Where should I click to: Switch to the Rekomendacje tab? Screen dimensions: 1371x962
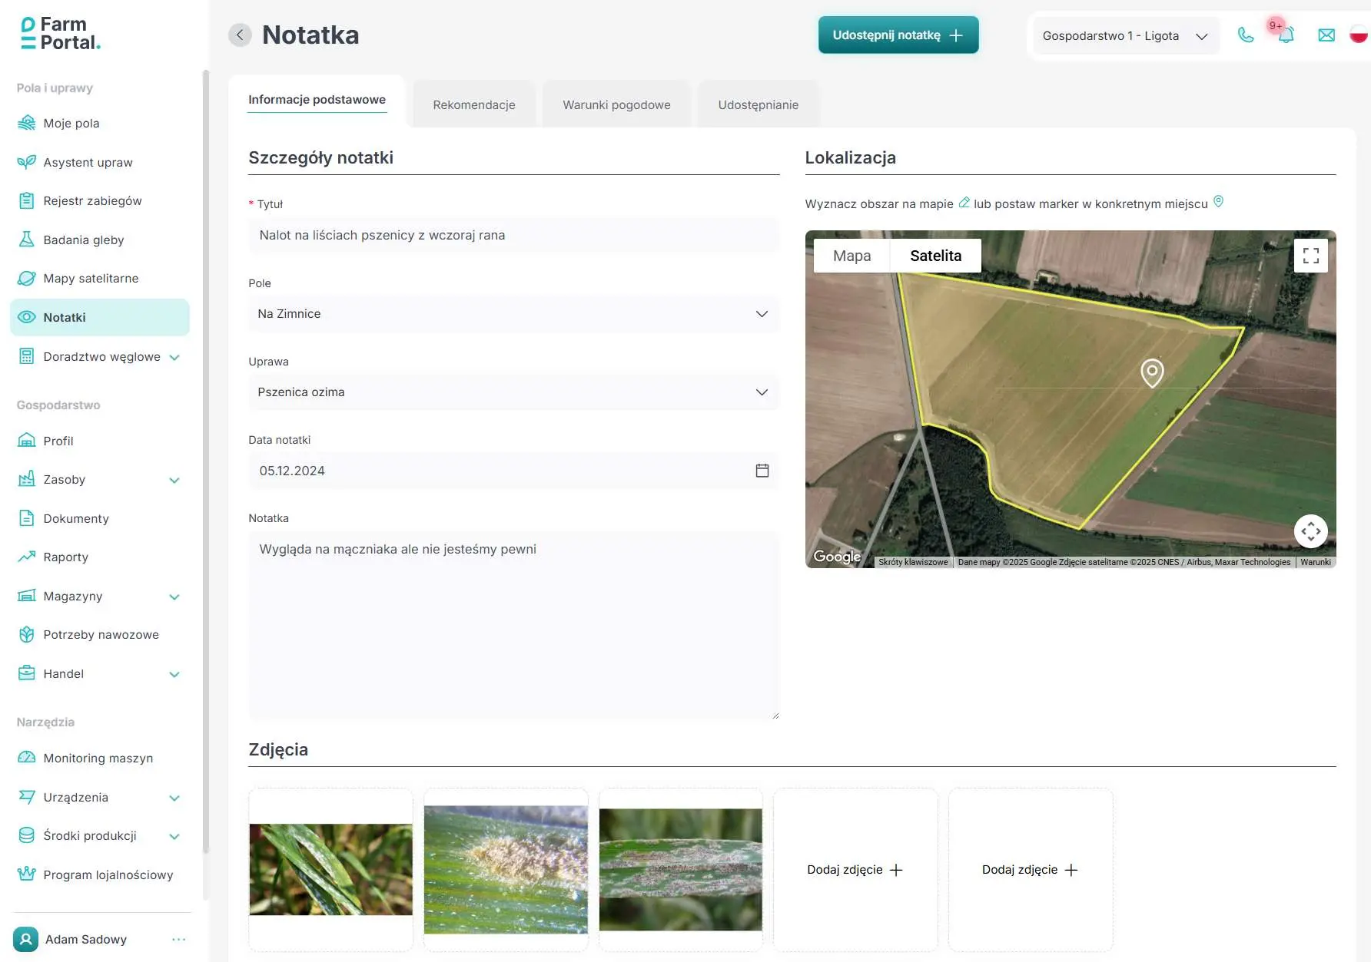(473, 104)
